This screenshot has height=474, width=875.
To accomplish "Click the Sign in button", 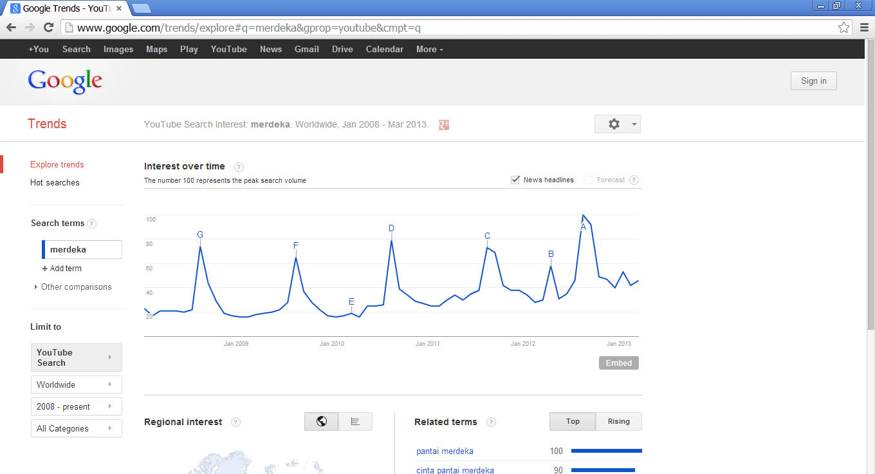I will pyautogui.click(x=814, y=81).
